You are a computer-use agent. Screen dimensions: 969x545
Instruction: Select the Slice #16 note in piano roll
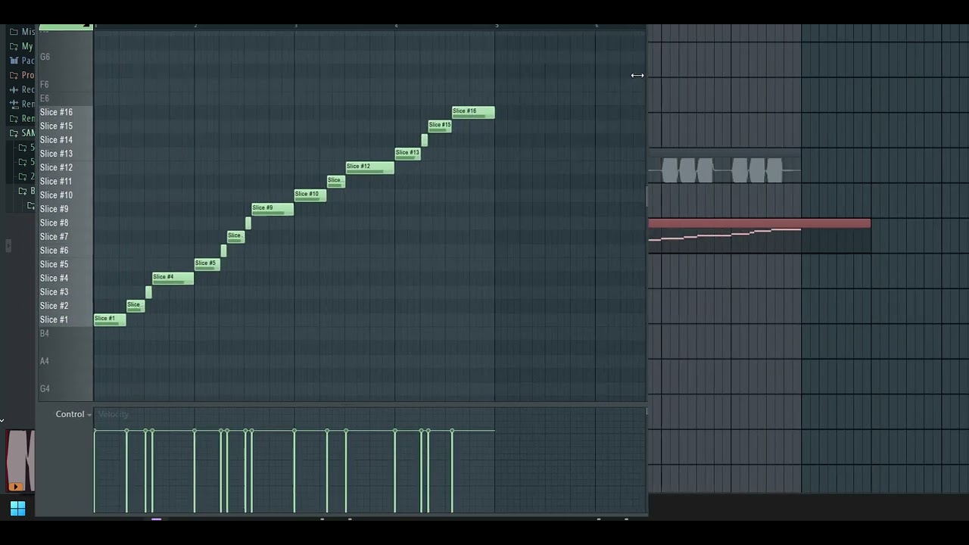[473, 112]
